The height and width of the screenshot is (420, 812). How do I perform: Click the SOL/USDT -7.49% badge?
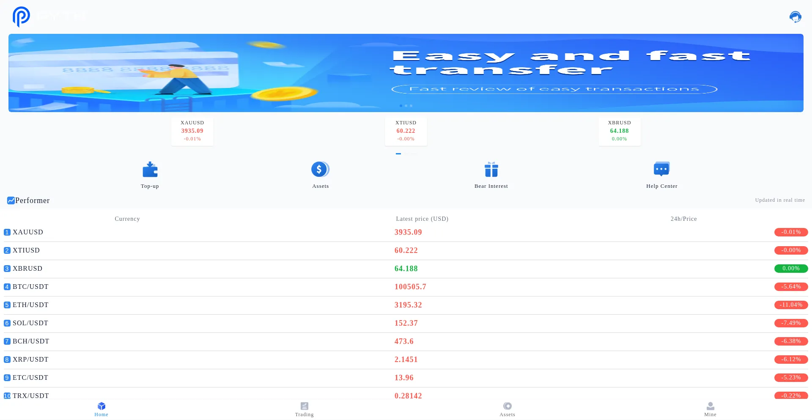click(791, 323)
